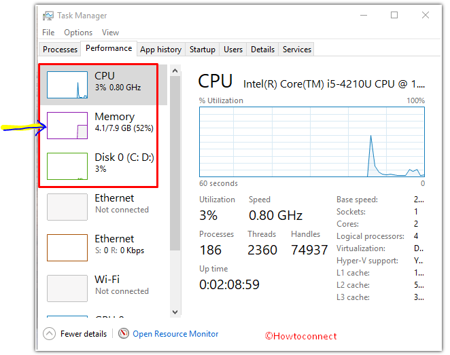
Task: Click the sidebar vertical scrollbar thumb
Action: 175,164
